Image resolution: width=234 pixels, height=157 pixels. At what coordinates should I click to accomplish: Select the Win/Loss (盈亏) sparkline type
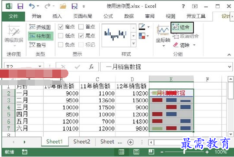point(37,45)
